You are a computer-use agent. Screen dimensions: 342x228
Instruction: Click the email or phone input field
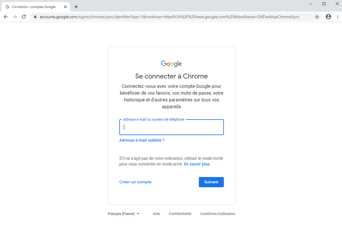click(x=171, y=127)
